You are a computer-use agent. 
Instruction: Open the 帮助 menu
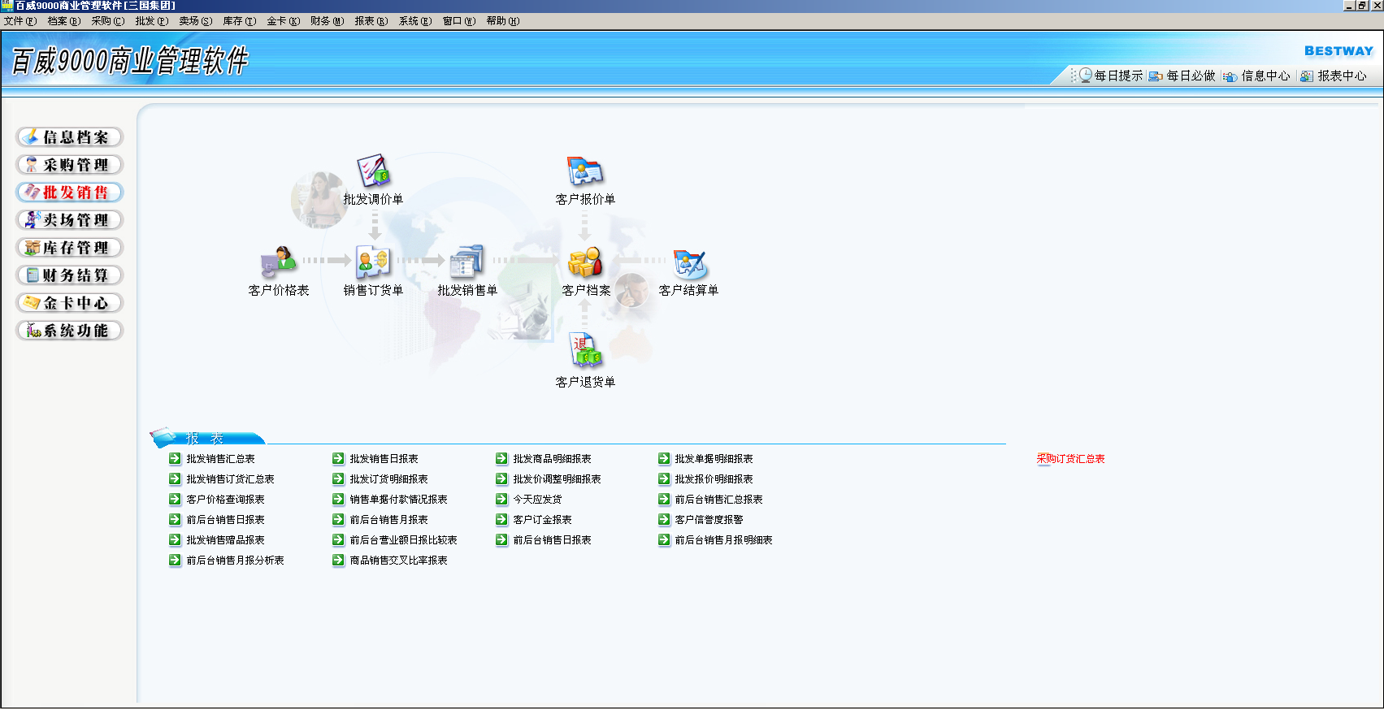503,21
